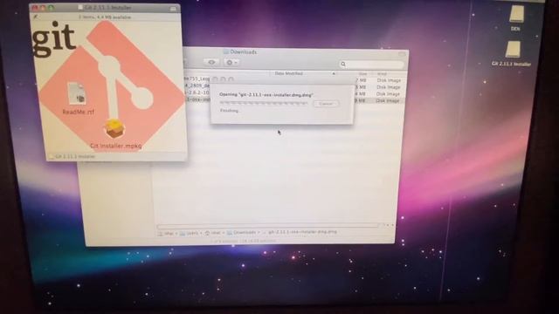
Task: Click the disk image opening progress bar
Action: pos(264,103)
